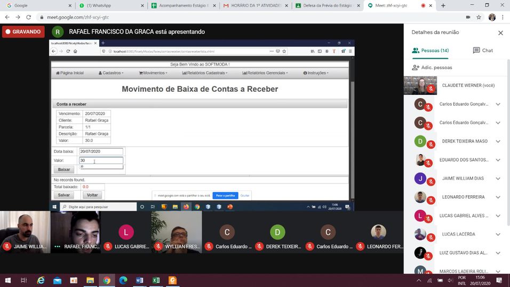Expand options for LEONARDO FERREIRA
Screen dimensions: 510x287
point(498,197)
